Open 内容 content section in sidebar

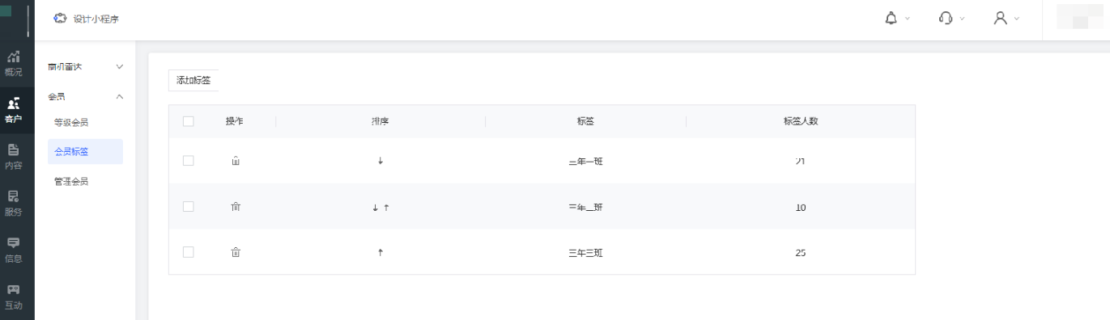tap(14, 157)
